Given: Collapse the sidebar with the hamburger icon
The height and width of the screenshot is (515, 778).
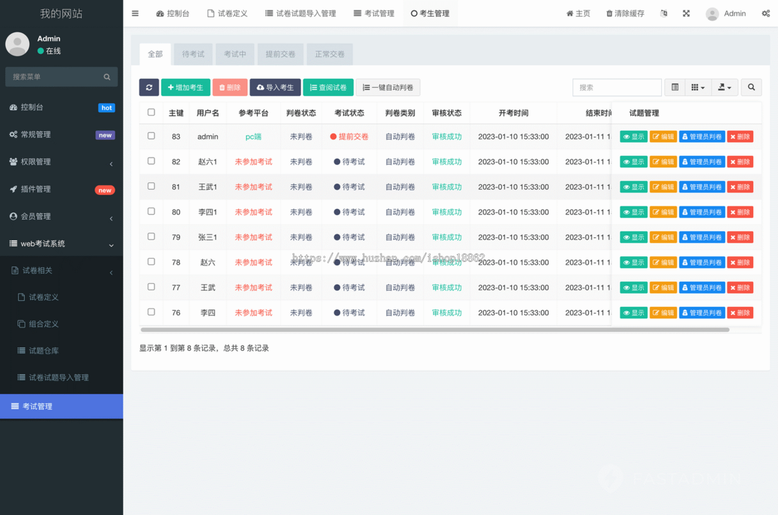Looking at the screenshot, I should coord(135,13).
